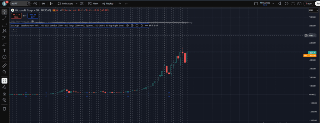Take a chart snapshot with camera icon

tap(299, 3)
